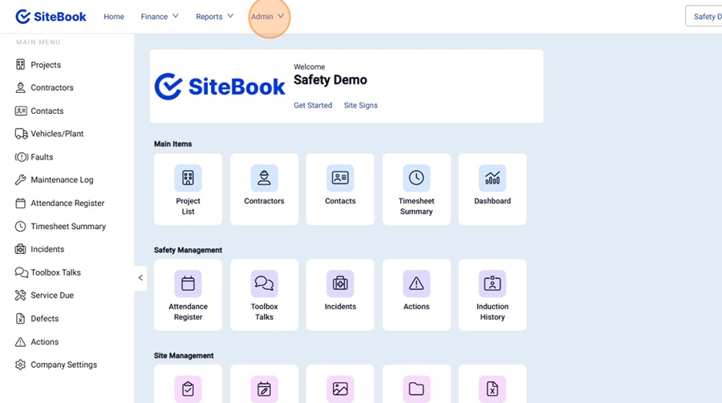Expand the Finance dropdown menu
This screenshot has height=403, width=722.
pyautogui.click(x=160, y=17)
